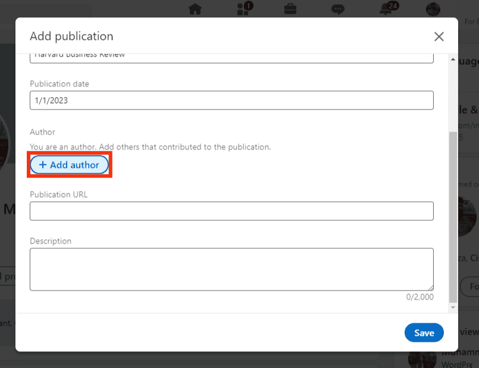Click the dialog scrollbar down arrow
The width and height of the screenshot is (479, 368).
point(453,307)
